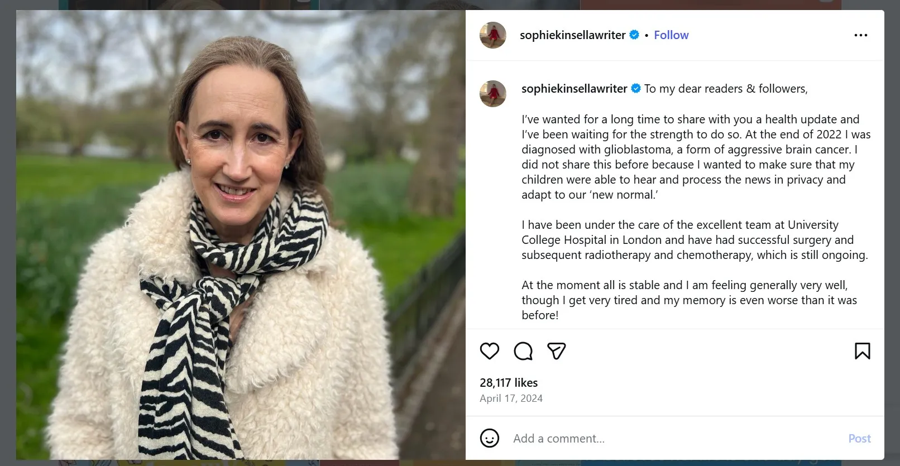900x466 pixels.
Task: Open the emoji picker in the comment bar
Action: [x=490, y=439]
